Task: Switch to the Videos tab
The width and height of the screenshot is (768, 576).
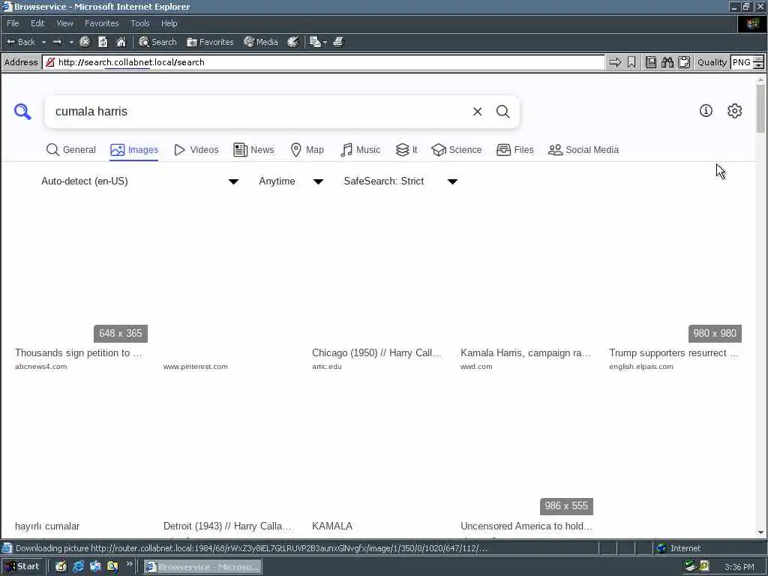Action: (196, 150)
